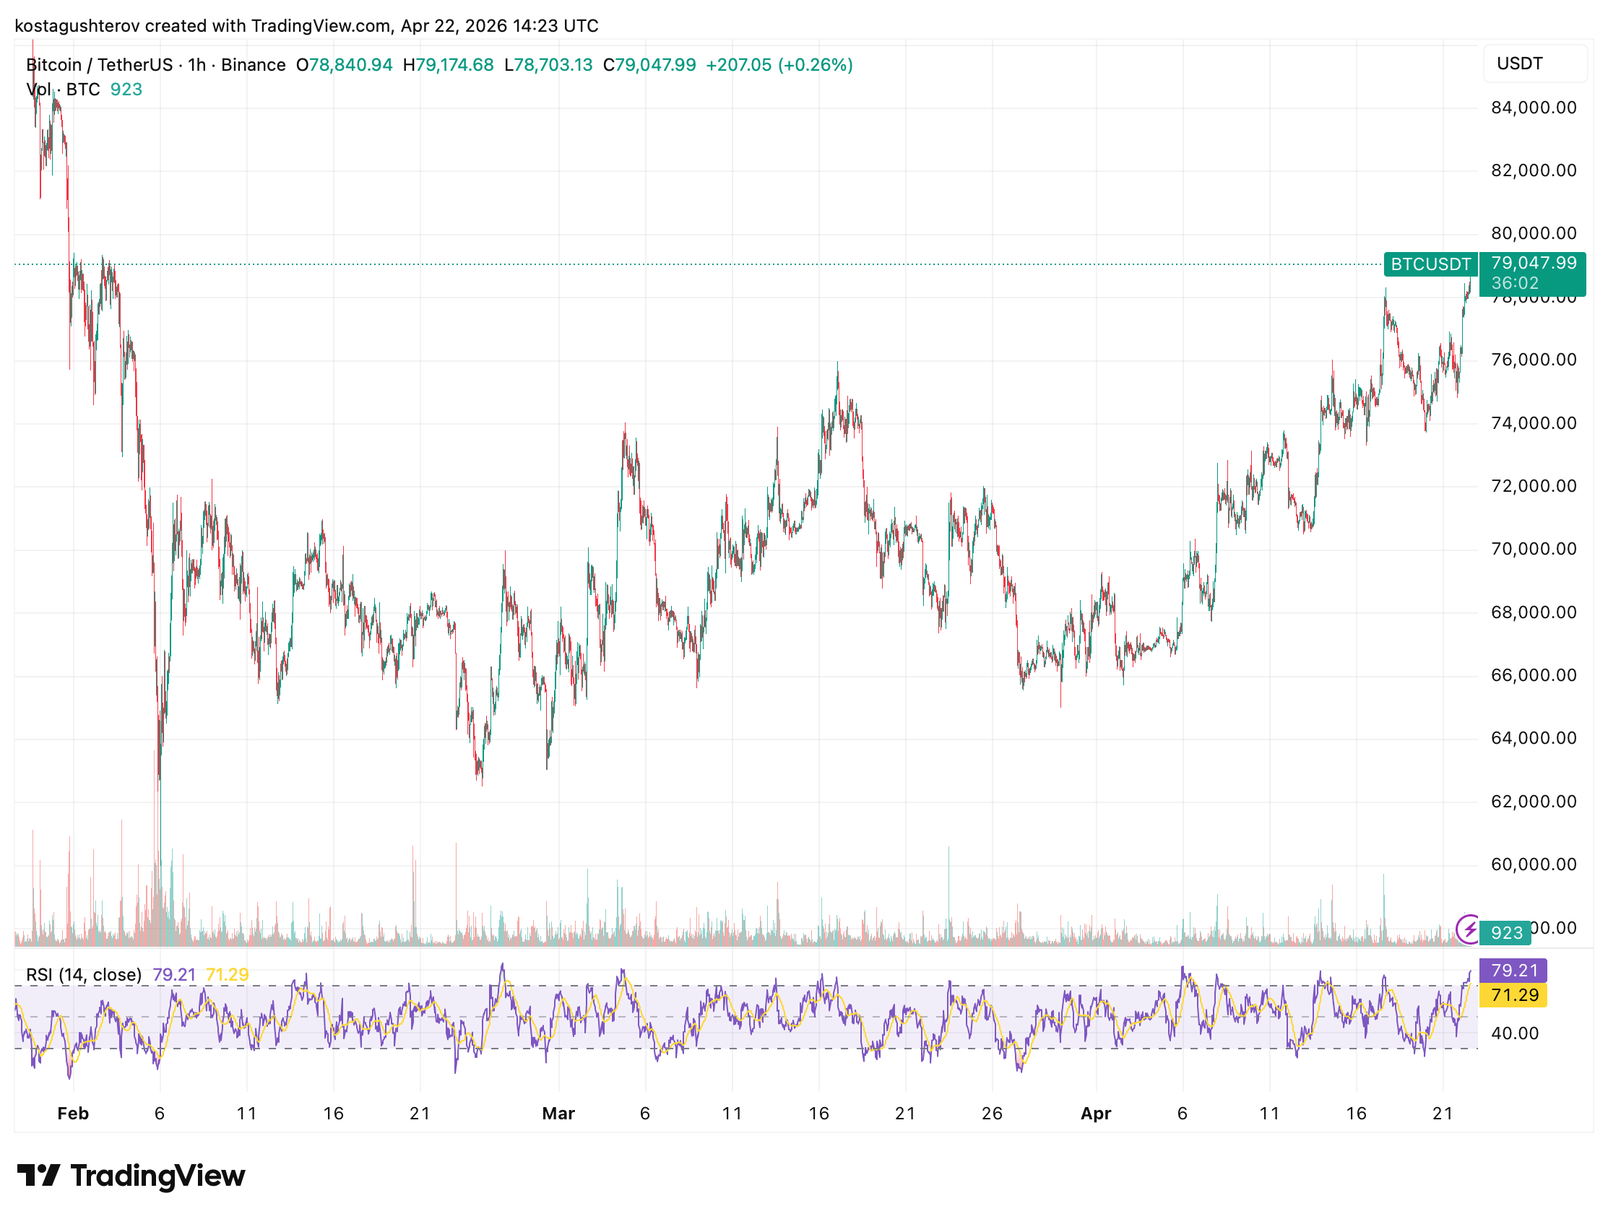1608x1219 pixels.
Task: Click the header attribution text with TradingView.com
Action: point(306,26)
